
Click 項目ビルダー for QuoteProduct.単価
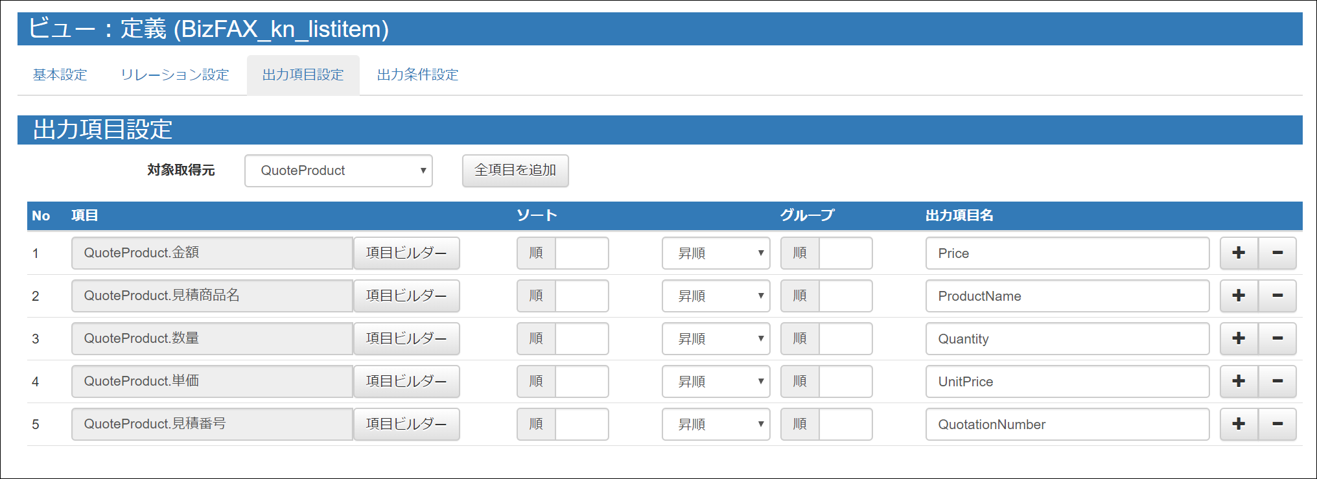coord(406,381)
